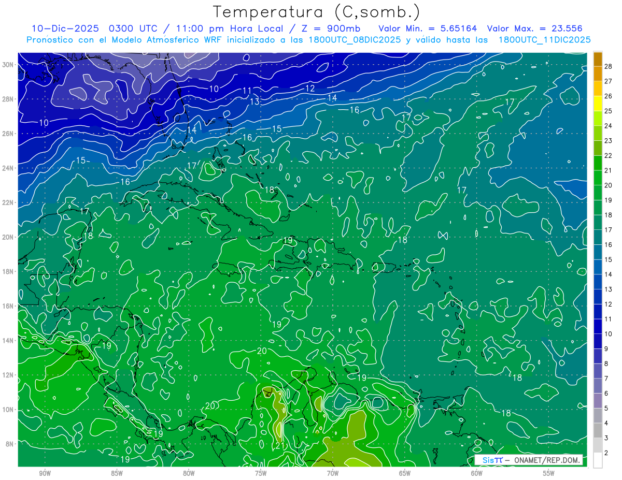The height and width of the screenshot is (480, 622).
Task: Click "Valor Min. = 5.65164"
Action: (x=428, y=29)
